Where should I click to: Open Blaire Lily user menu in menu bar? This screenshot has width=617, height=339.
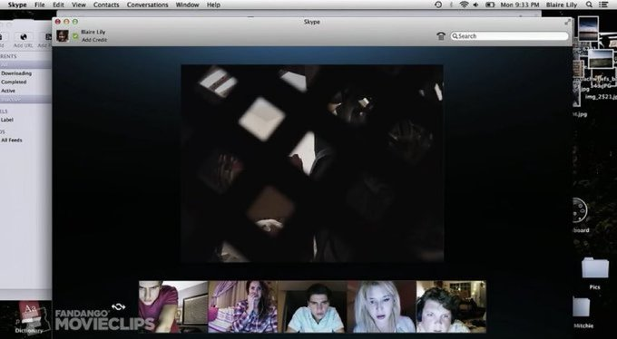click(562, 5)
